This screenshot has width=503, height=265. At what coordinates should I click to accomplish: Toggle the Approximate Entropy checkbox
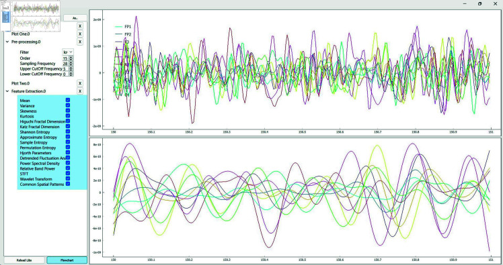[68, 137]
